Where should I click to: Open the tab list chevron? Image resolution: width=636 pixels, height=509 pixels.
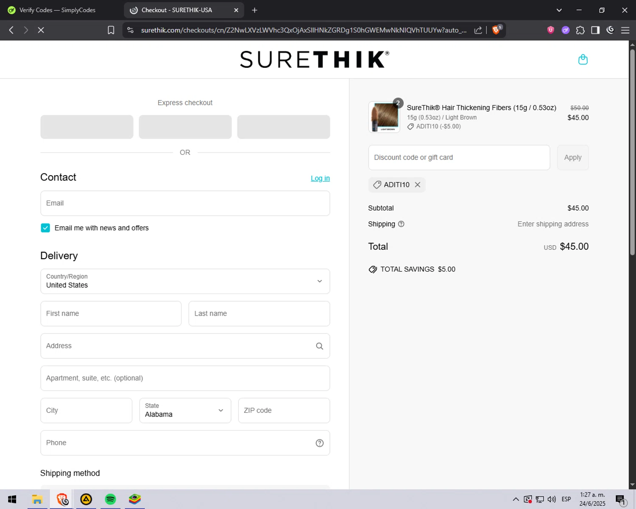[x=559, y=10]
